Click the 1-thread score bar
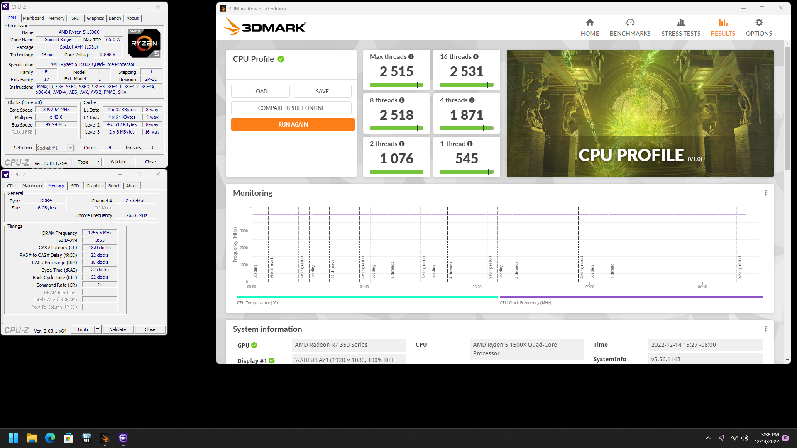 coord(467,172)
